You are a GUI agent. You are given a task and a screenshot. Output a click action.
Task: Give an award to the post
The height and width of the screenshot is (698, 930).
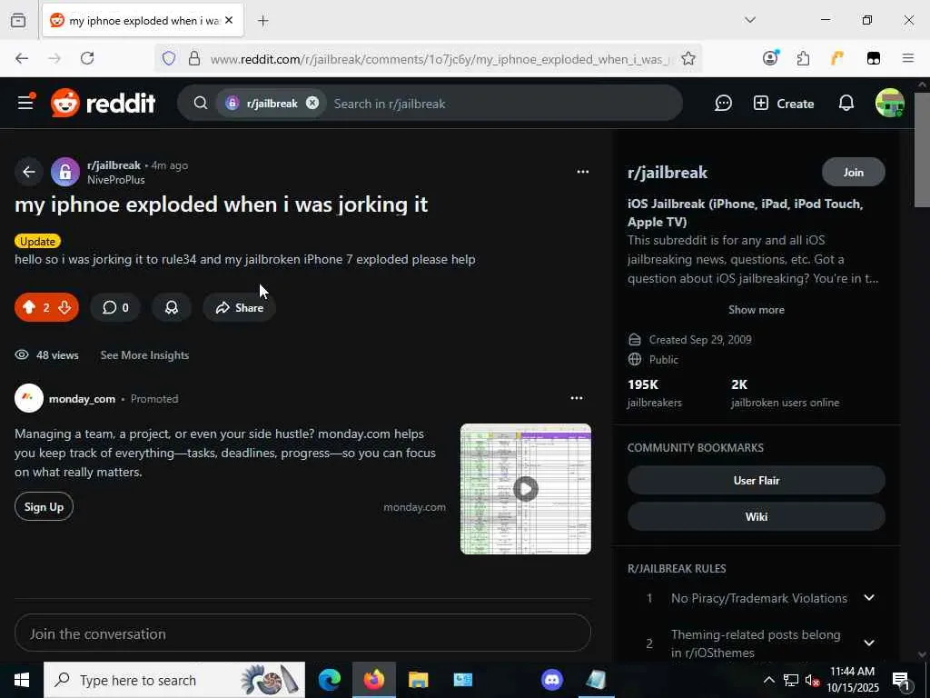[172, 307]
